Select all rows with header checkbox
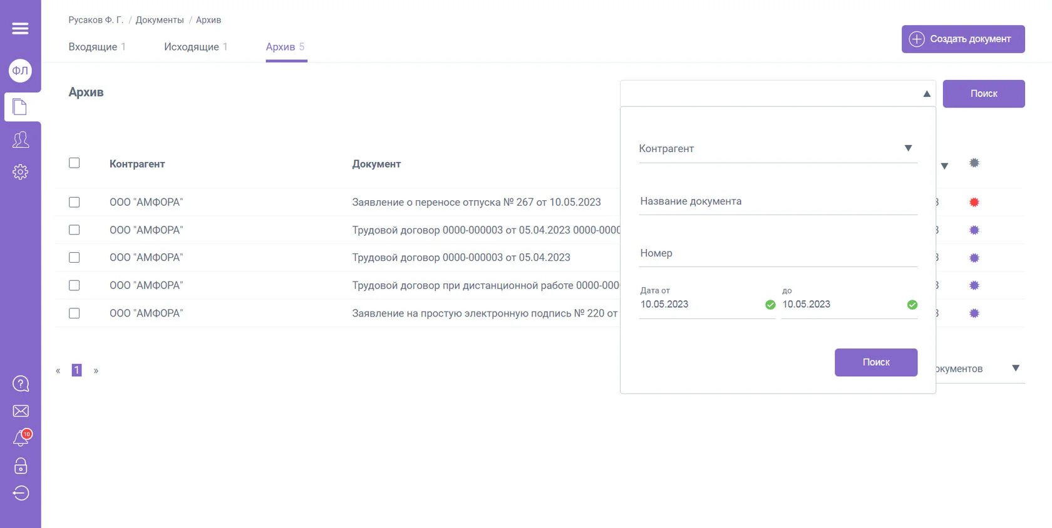1052x528 pixels. pos(75,163)
